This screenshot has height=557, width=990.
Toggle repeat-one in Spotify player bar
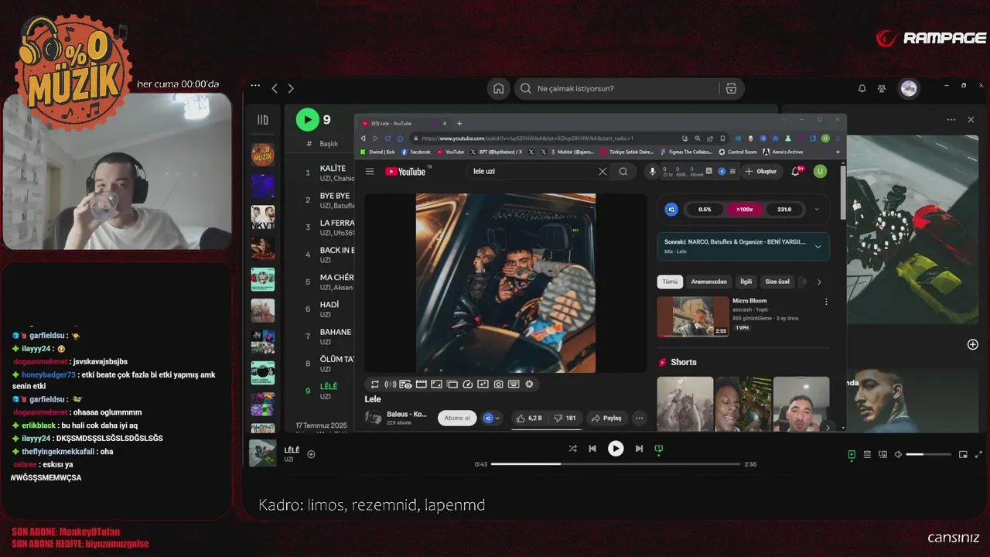(659, 449)
